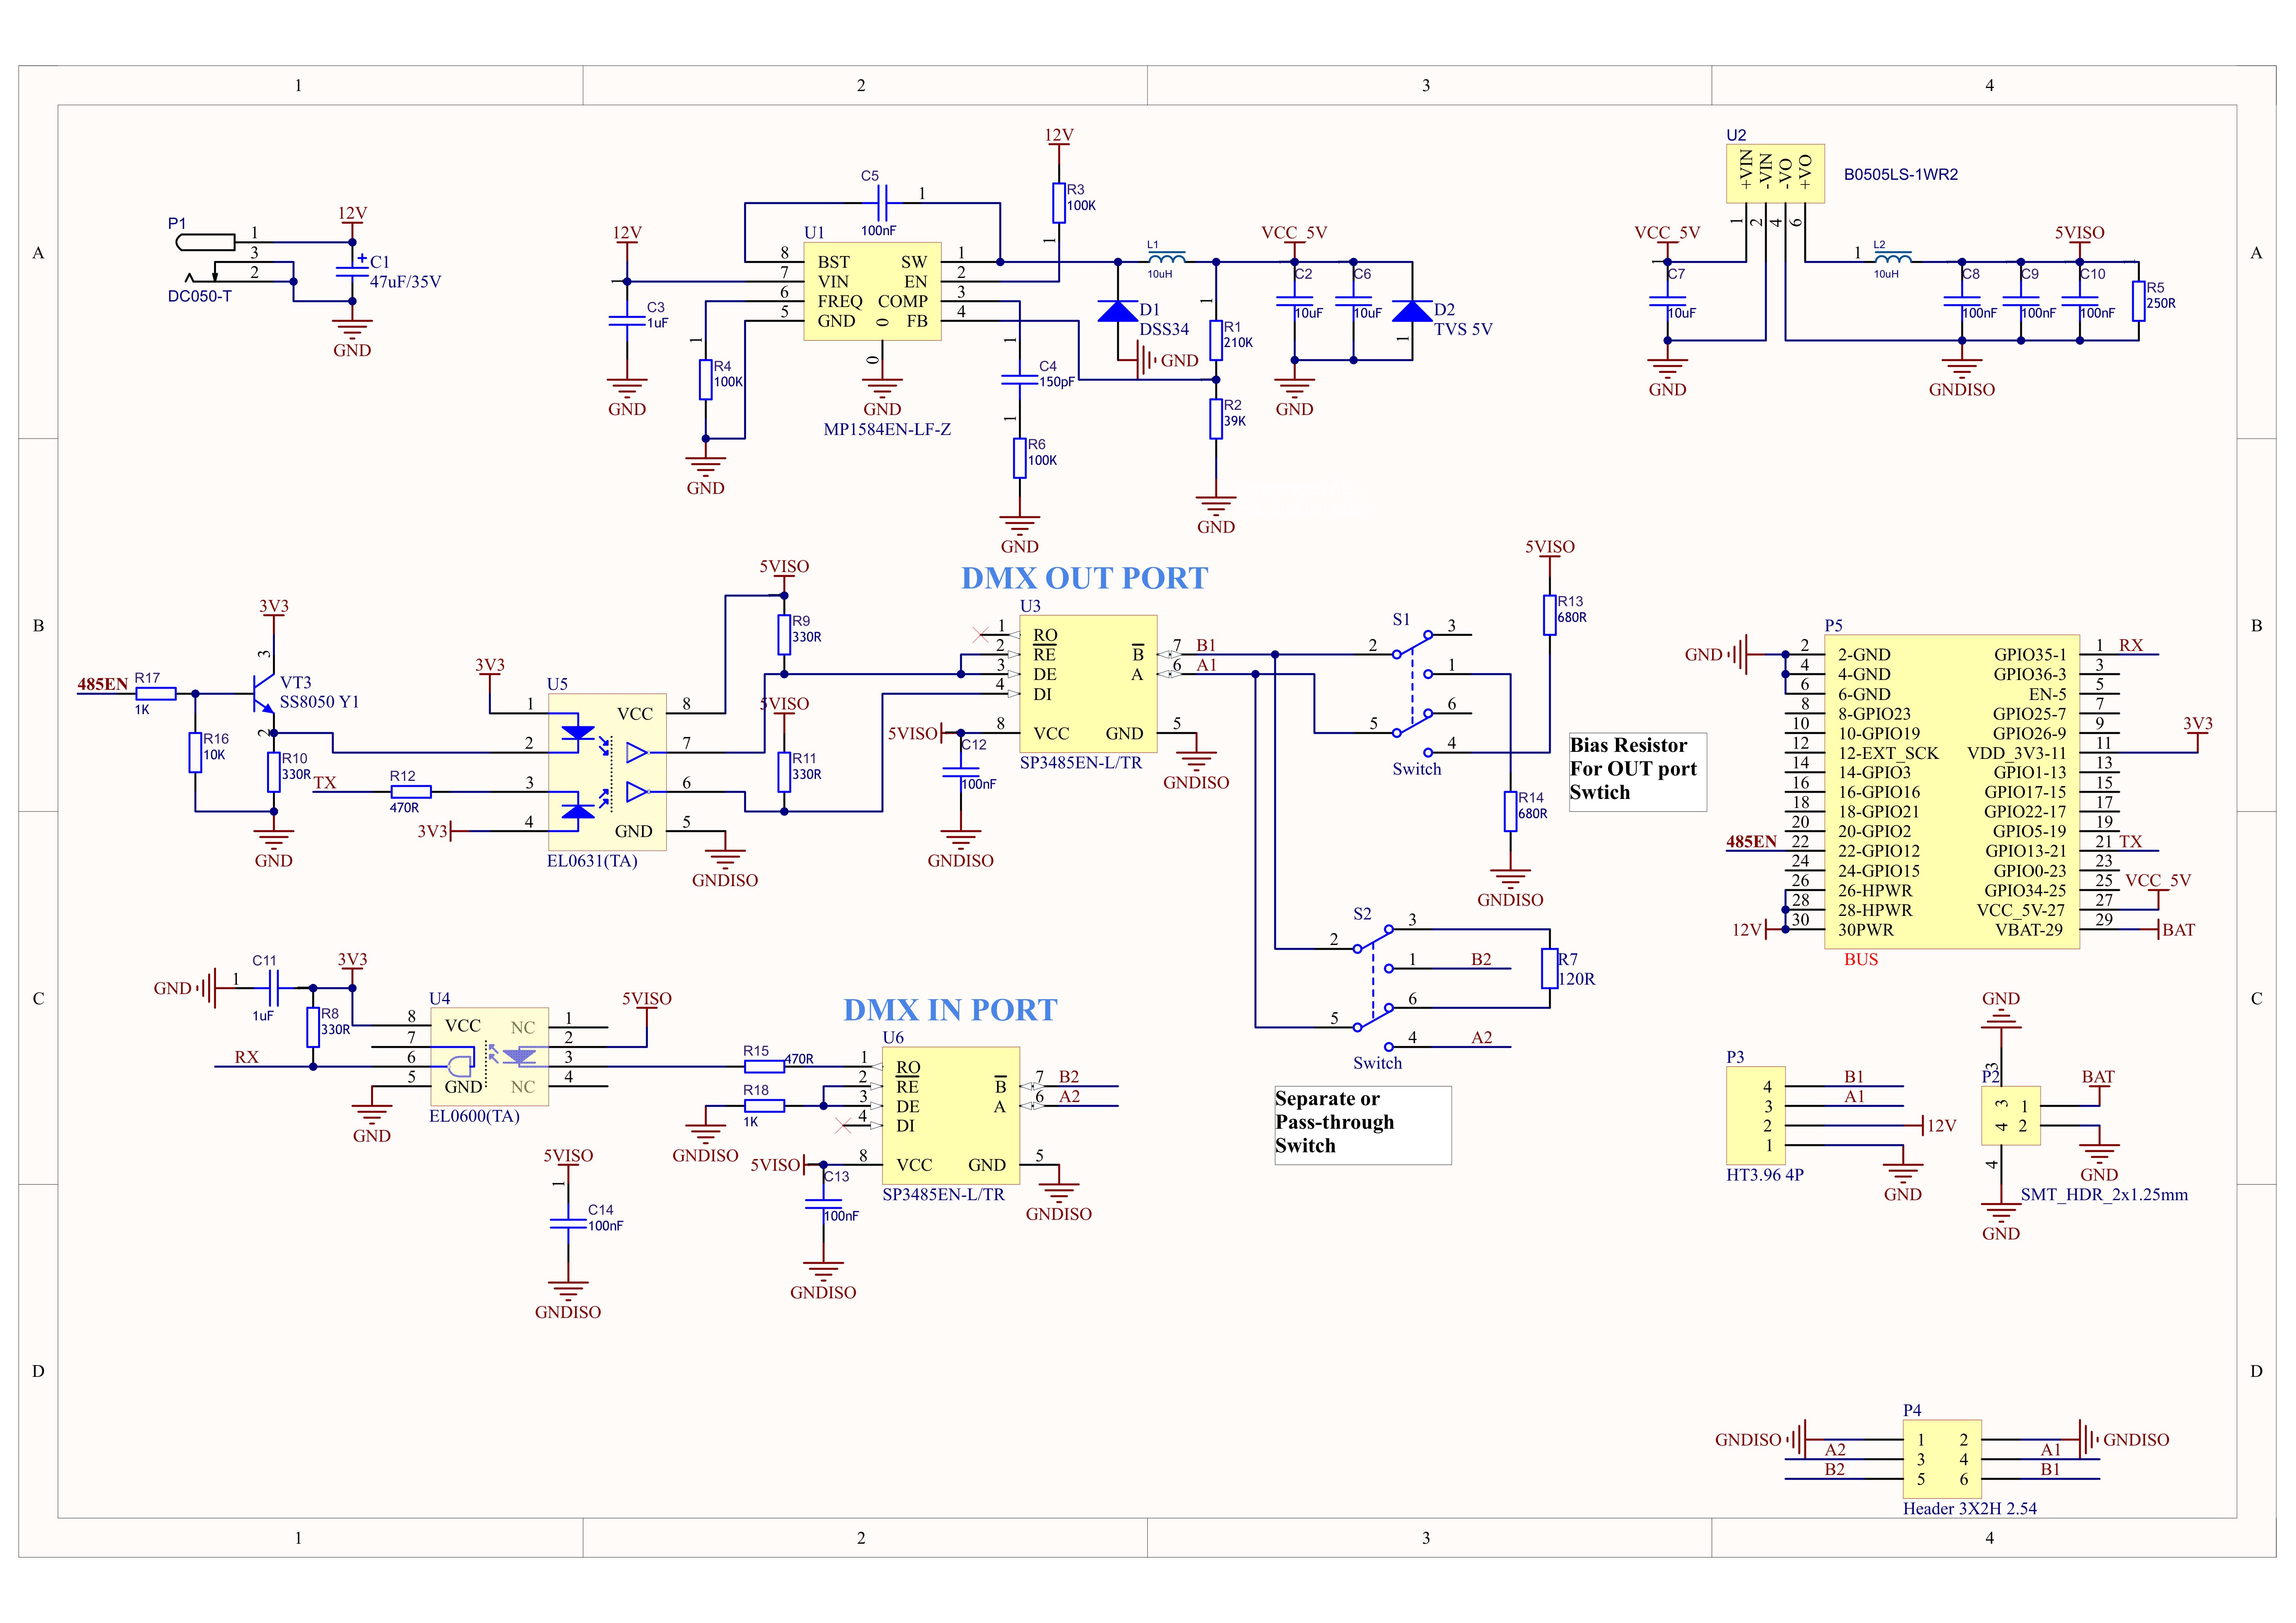Select resistor R18 1K
Viewport: 2296px width, 1623px height.
(x=764, y=1106)
